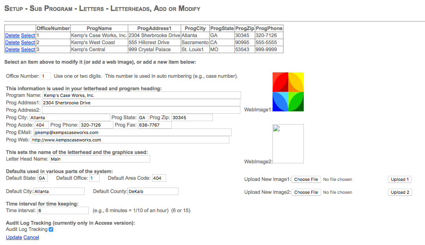Click the Prog Web URL field
The image size is (425, 245).
click(x=130, y=140)
